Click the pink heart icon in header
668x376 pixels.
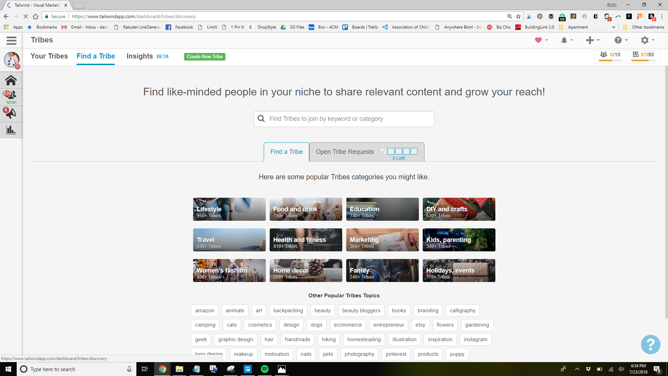538,40
